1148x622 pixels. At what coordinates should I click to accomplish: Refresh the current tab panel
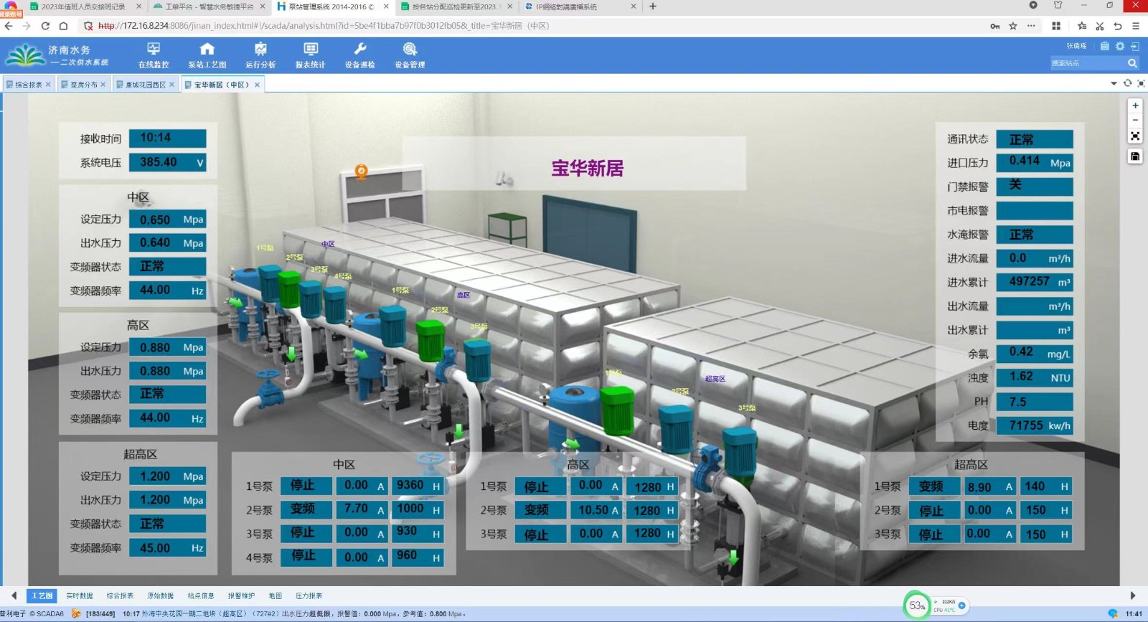1127,83
